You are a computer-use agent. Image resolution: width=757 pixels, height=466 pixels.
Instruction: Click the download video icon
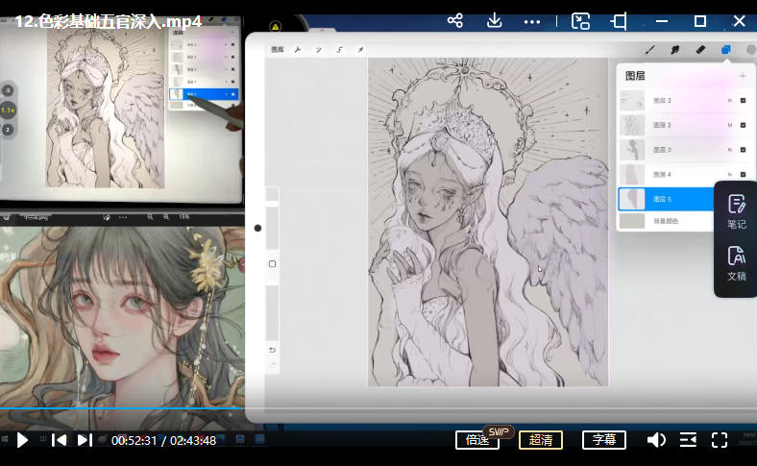pyautogui.click(x=494, y=20)
